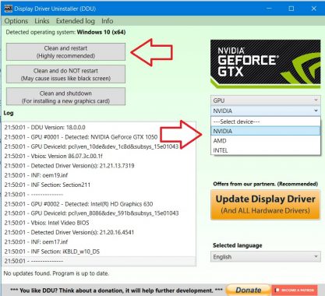
Task: Select the Intel HD Graphics 630 log line
Action: 79,204
